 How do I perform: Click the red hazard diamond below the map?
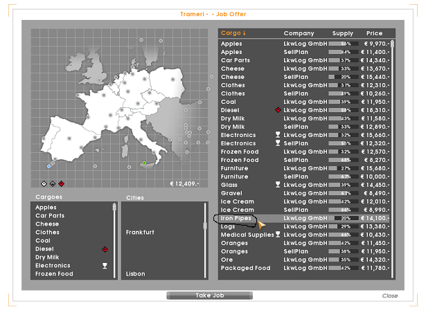coord(61,183)
